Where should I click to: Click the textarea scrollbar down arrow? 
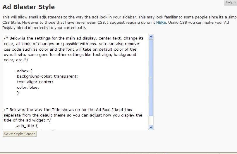[x=151, y=127]
